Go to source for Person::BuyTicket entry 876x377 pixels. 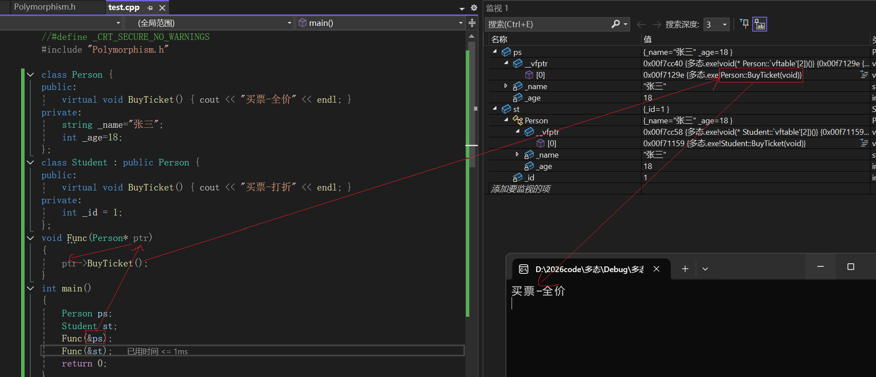[864, 75]
